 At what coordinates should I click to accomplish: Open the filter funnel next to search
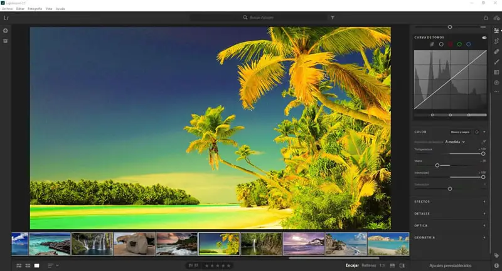point(333,18)
